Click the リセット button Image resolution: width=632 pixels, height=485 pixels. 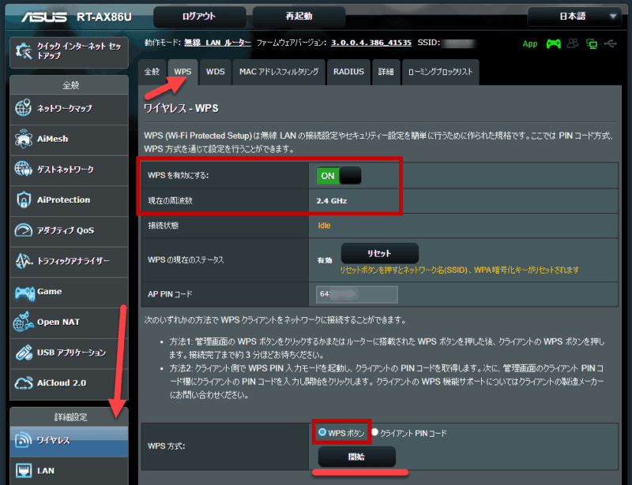pyautogui.click(x=379, y=254)
